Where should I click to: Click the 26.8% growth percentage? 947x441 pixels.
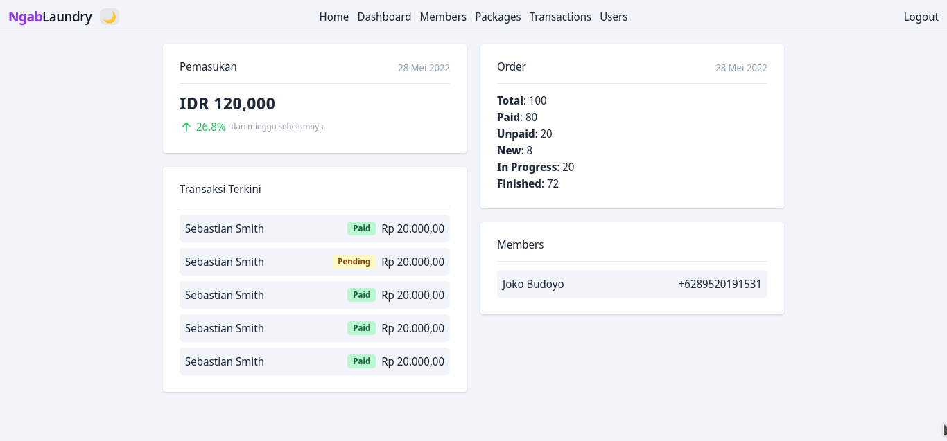pyautogui.click(x=209, y=127)
